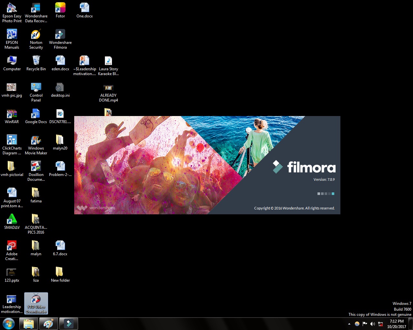Click the Filmora taskbar button
Screen dimensions: 413x330
[x=69, y=324]
